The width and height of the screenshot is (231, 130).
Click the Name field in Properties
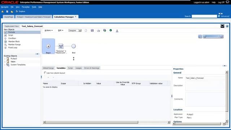[x=205, y=78]
